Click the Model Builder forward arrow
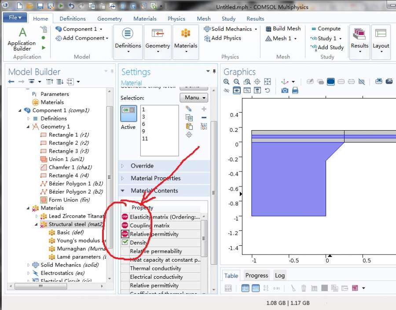 point(21,81)
